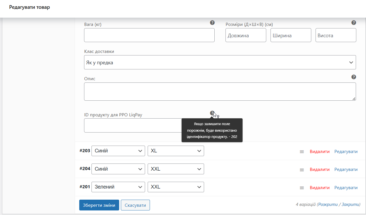366x215 pixels.
Task: Open Зелений color dropdown for variation #201
Action: 118,187
